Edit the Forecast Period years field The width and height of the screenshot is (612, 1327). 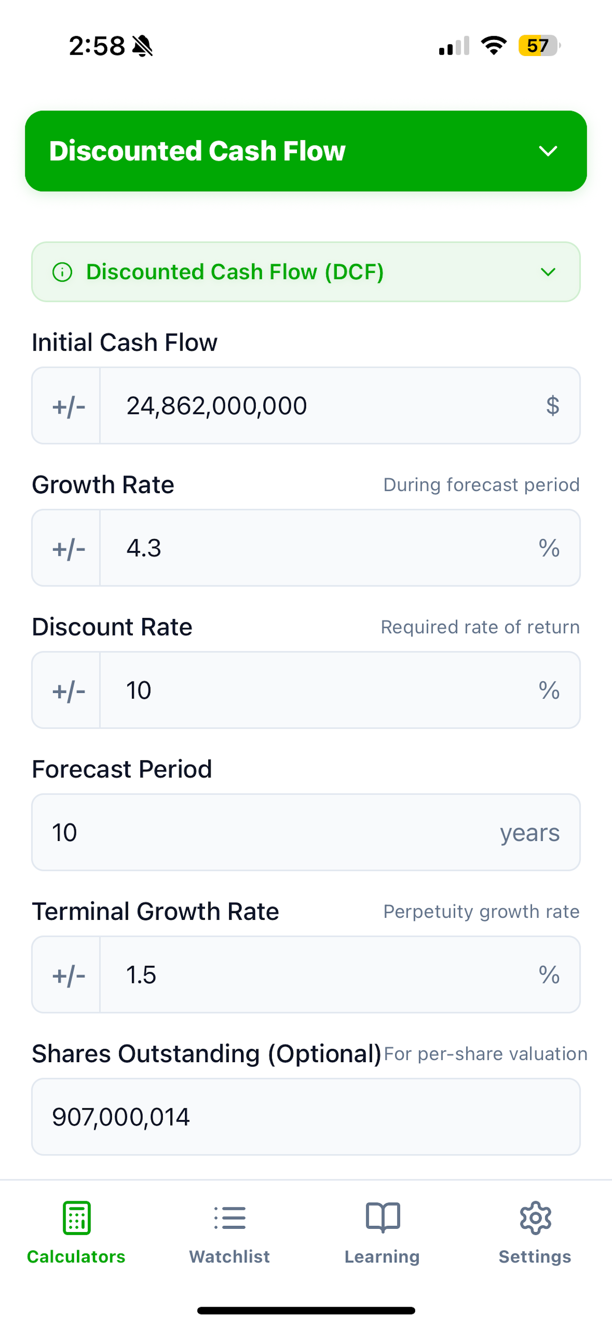(306, 832)
